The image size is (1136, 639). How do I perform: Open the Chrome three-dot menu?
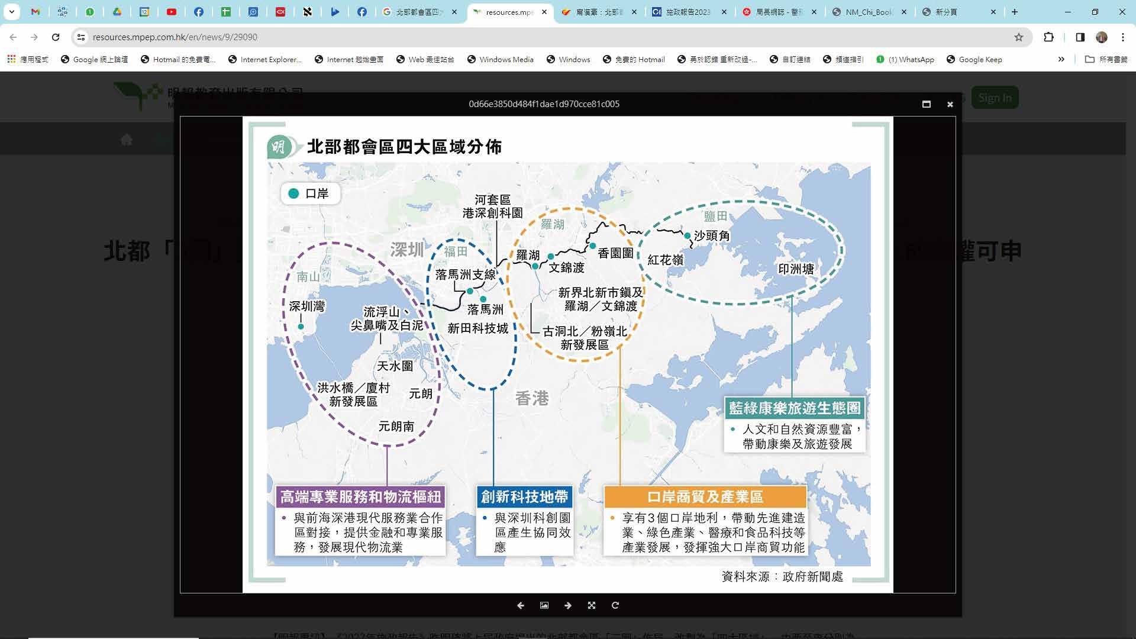[x=1123, y=37]
